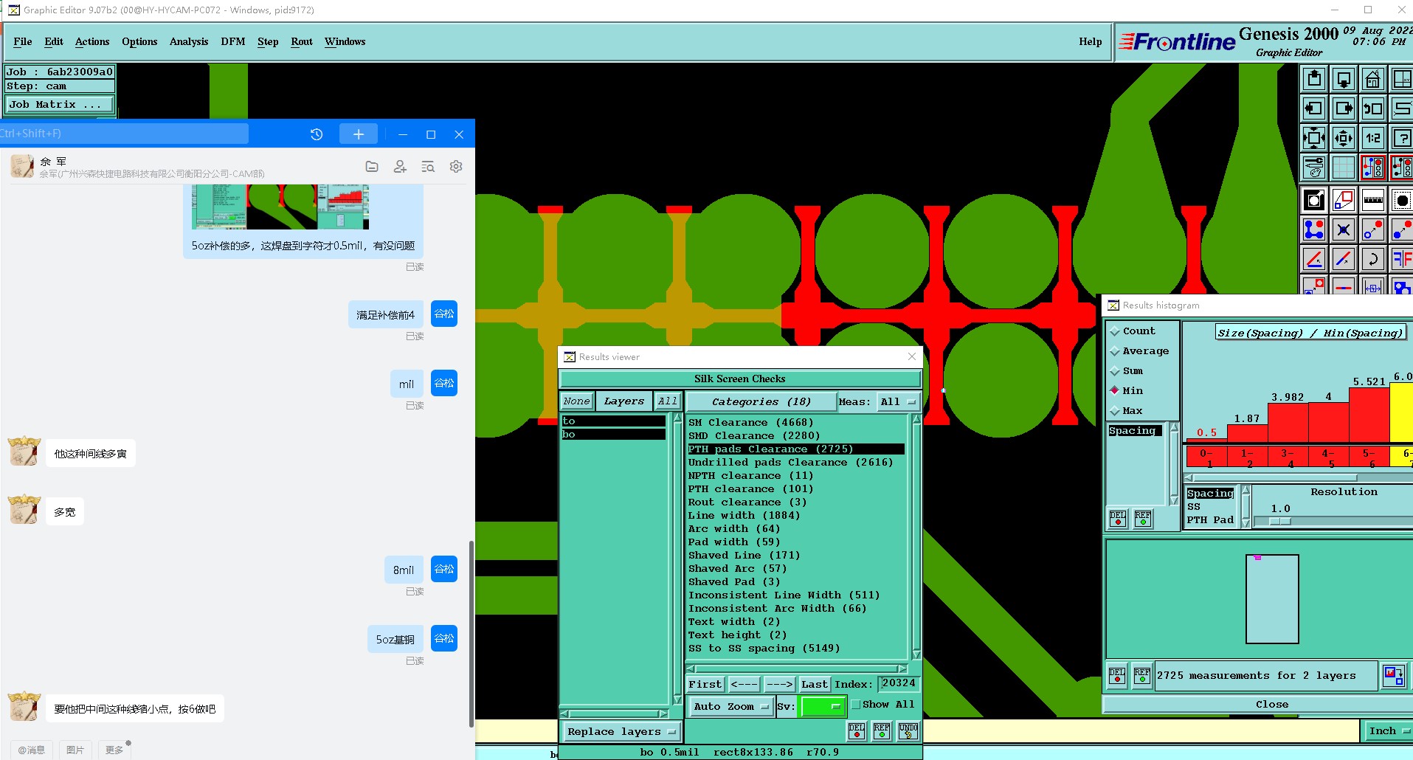Screen dimensions: 1413x760
Task: Click the 1:2 zoom ratio icon
Action: pyautogui.click(x=1372, y=138)
